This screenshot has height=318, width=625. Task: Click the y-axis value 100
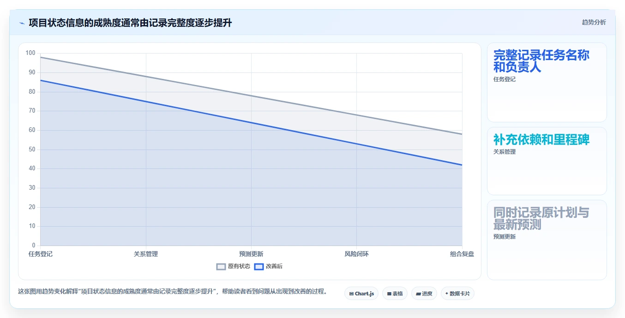(30, 53)
